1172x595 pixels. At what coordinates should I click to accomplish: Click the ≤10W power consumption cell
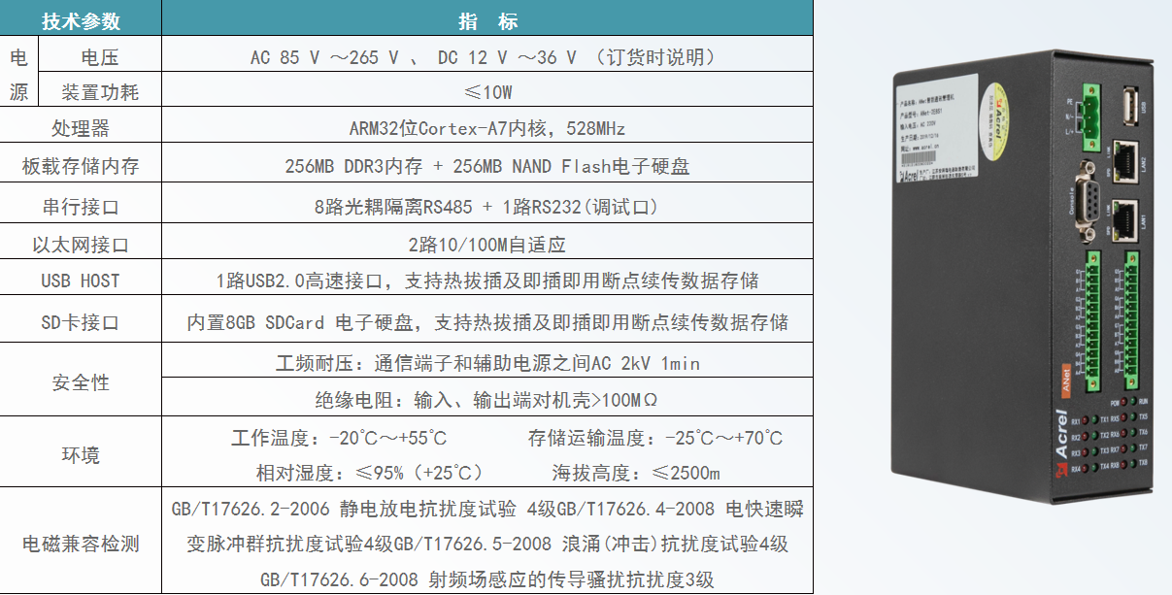tap(487, 93)
